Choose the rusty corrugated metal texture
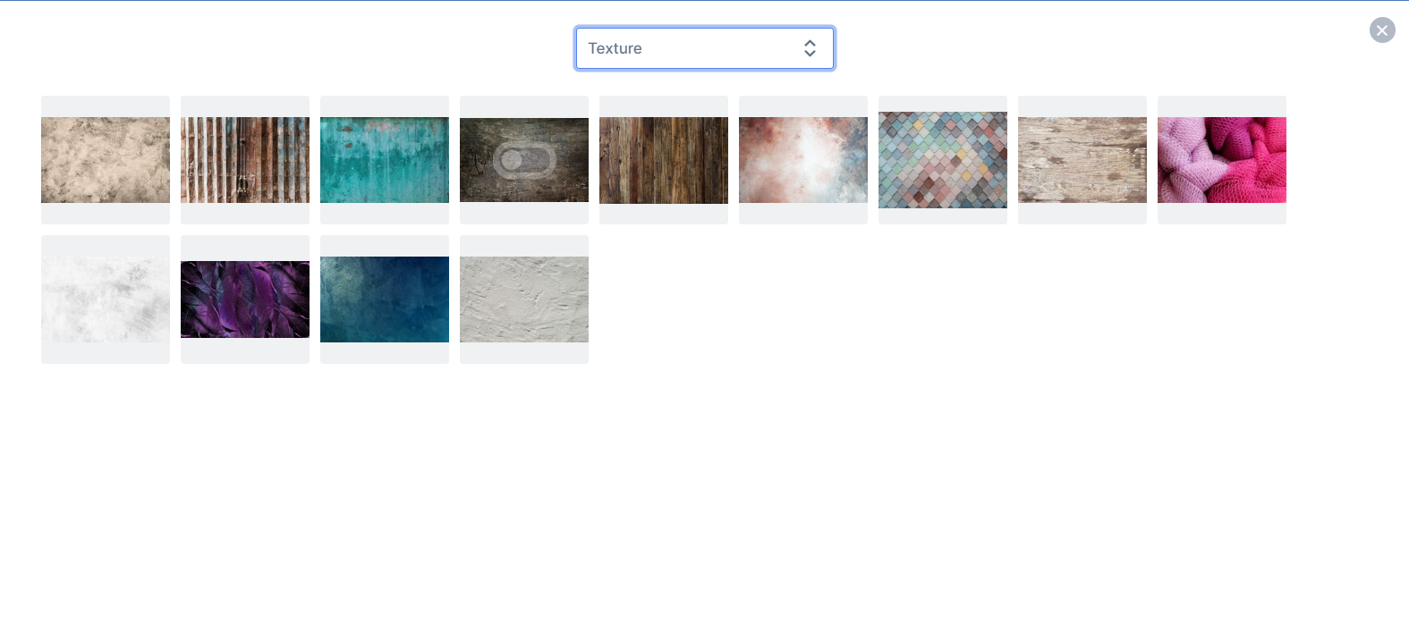The image size is (1409, 641). pos(245,160)
